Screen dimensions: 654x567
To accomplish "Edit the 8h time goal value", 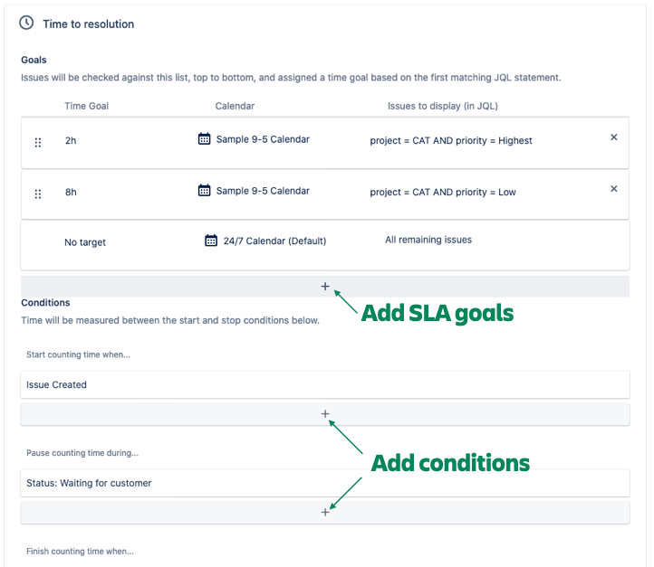I will (71, 193).
